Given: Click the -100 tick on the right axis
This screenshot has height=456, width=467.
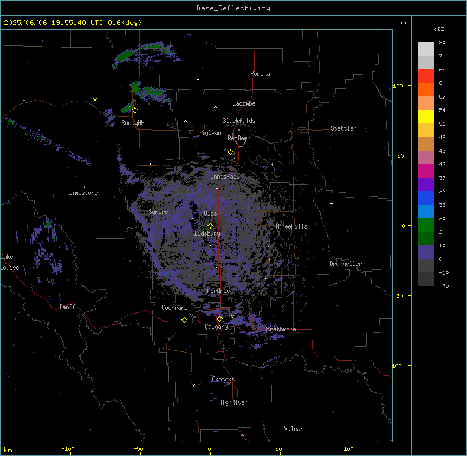Looking at the screenshot, I should 396,366.
